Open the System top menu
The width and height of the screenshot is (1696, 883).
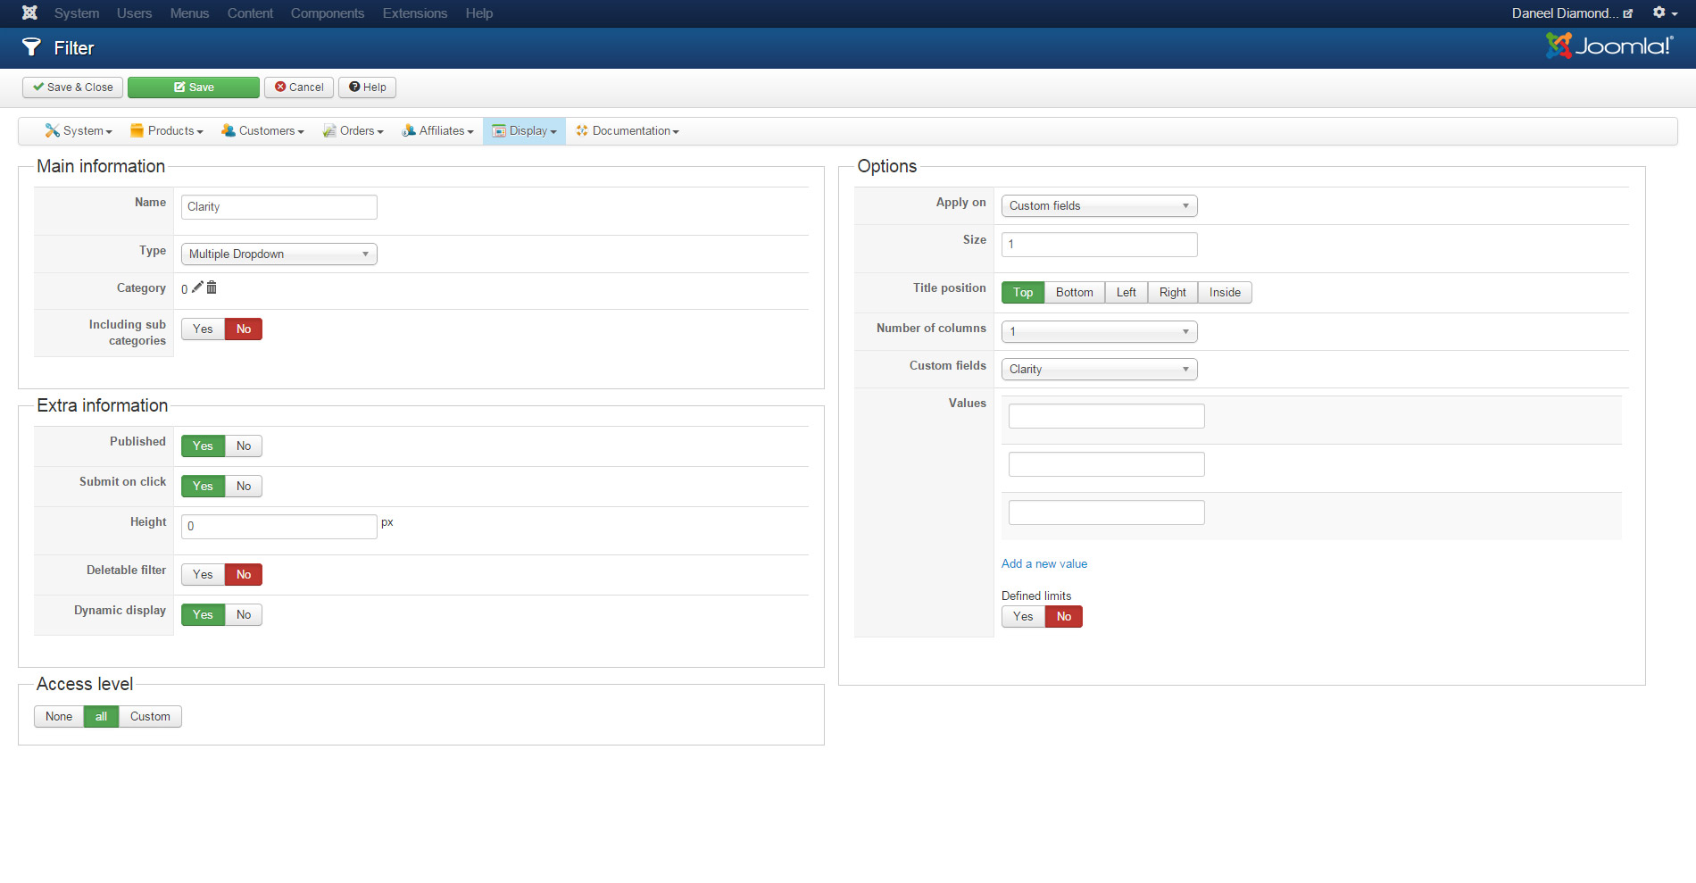pyautogui.click(x=77, y=12)
